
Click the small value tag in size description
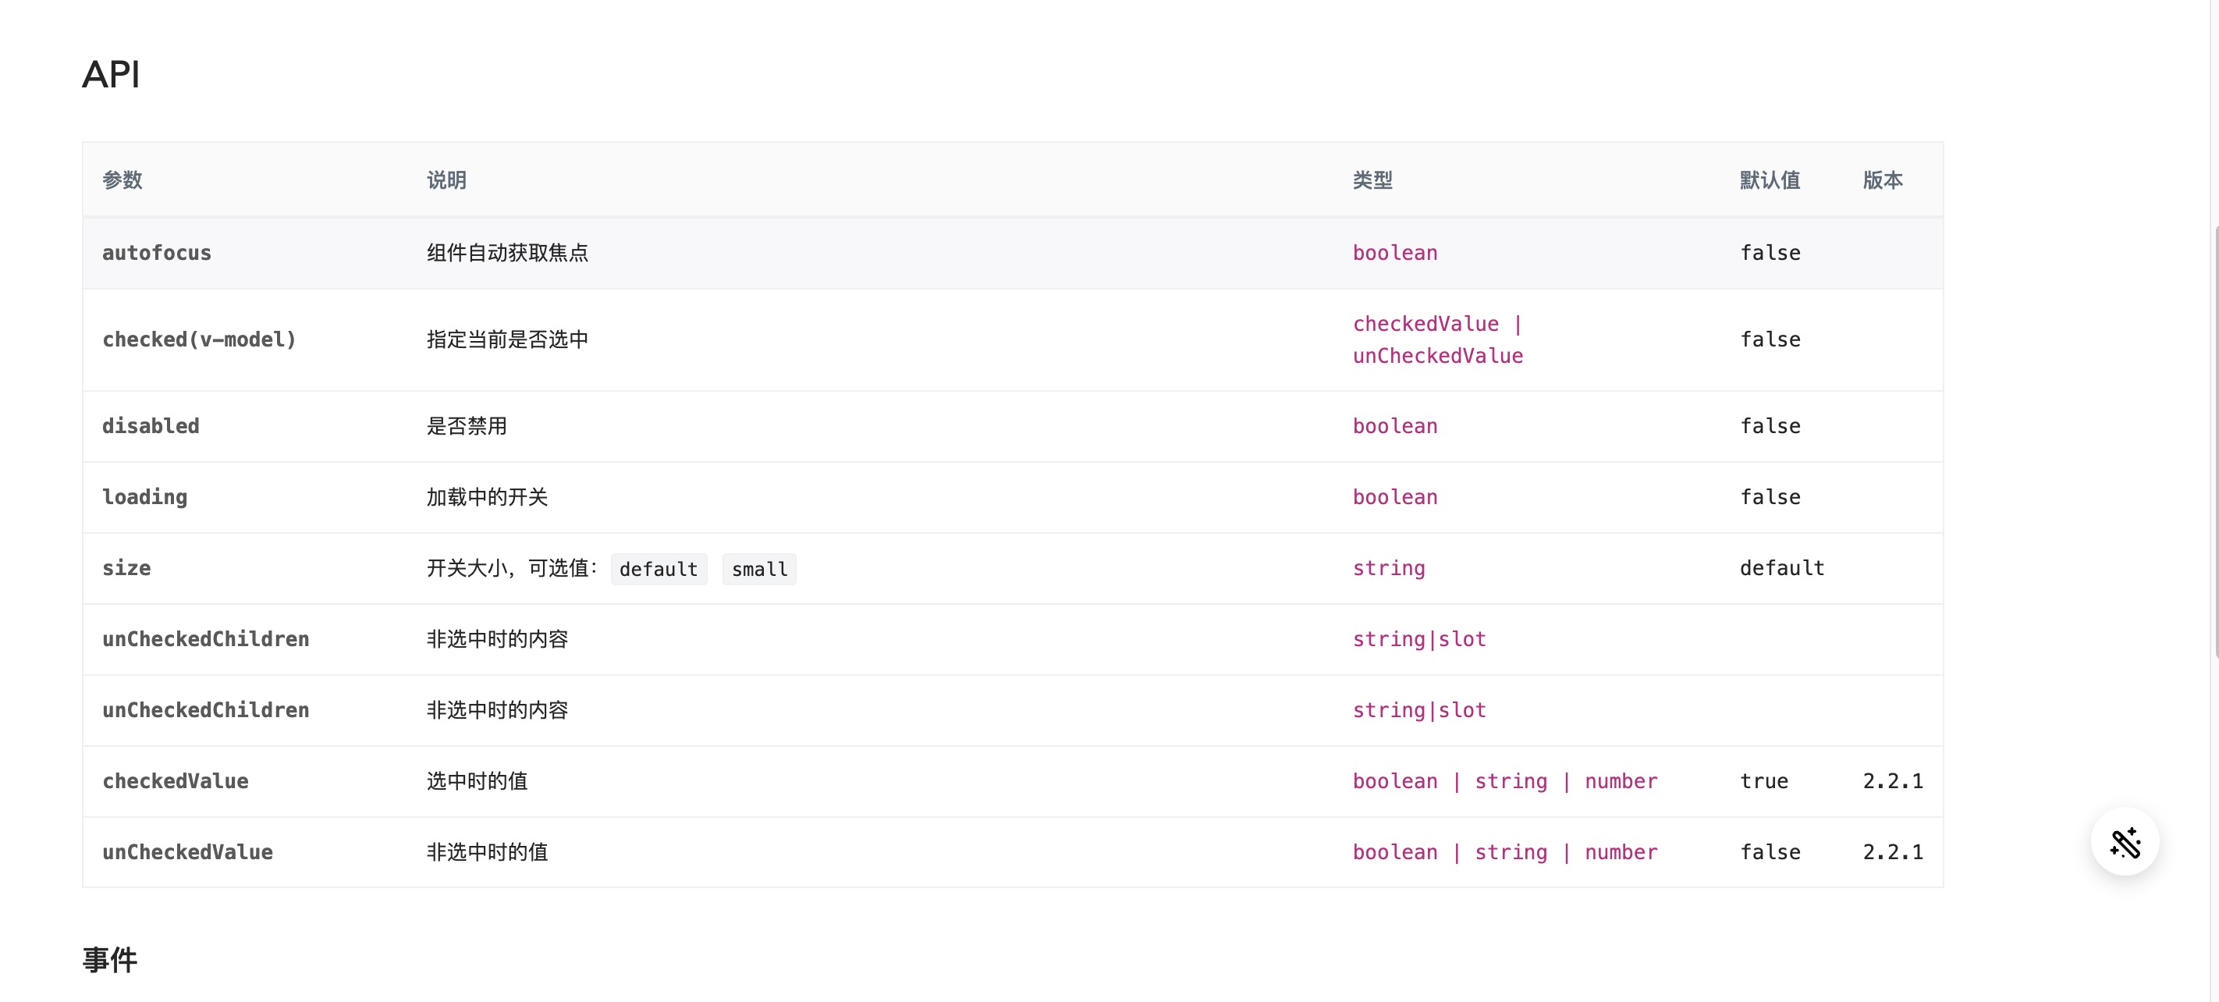[758, 569]
